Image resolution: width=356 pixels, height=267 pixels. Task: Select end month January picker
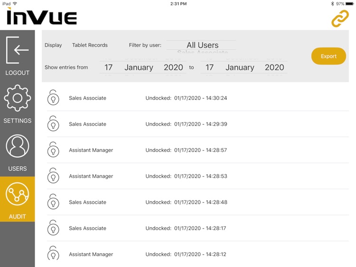tap(240, 67)
